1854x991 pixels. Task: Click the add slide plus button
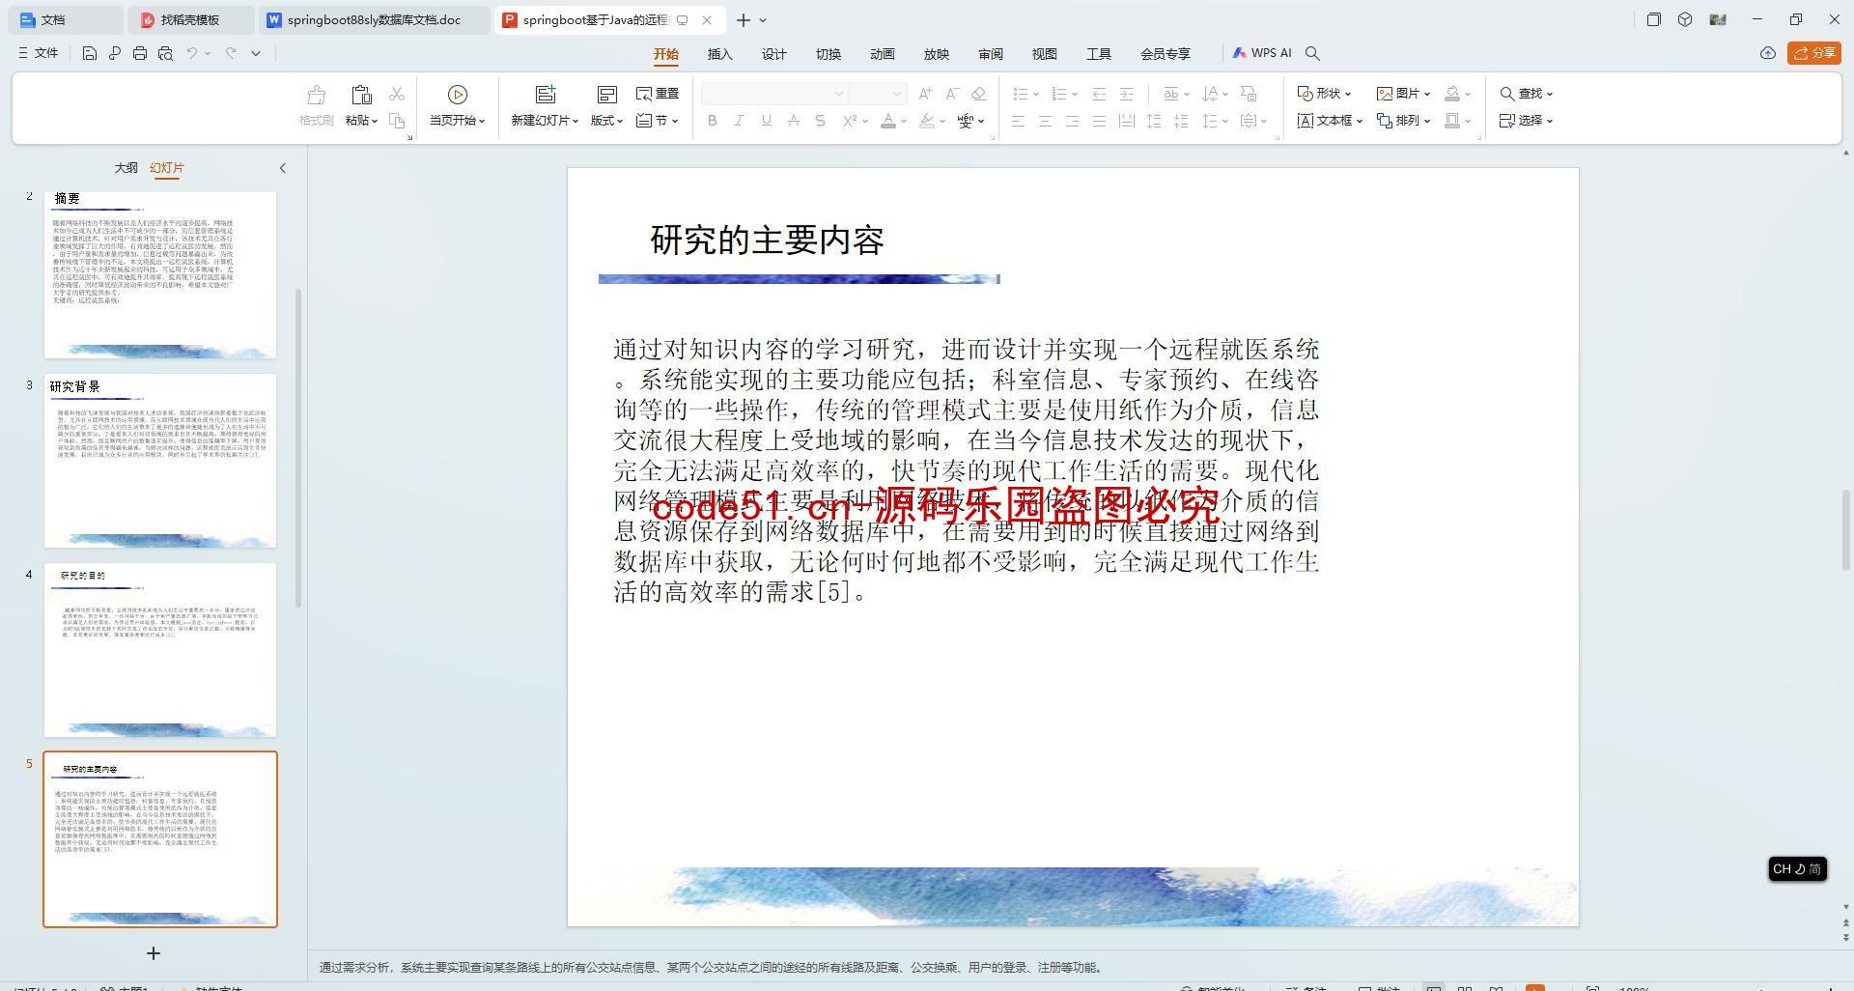click(154, 953)
